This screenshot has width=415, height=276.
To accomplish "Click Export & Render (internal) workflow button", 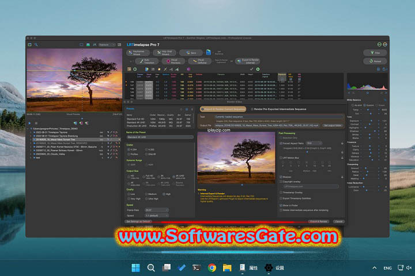I will 247,62.
